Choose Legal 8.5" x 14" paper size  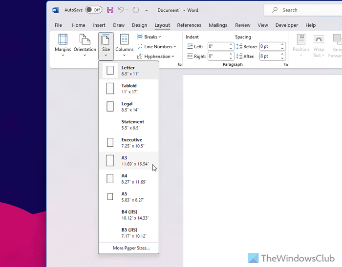[128, 107]
